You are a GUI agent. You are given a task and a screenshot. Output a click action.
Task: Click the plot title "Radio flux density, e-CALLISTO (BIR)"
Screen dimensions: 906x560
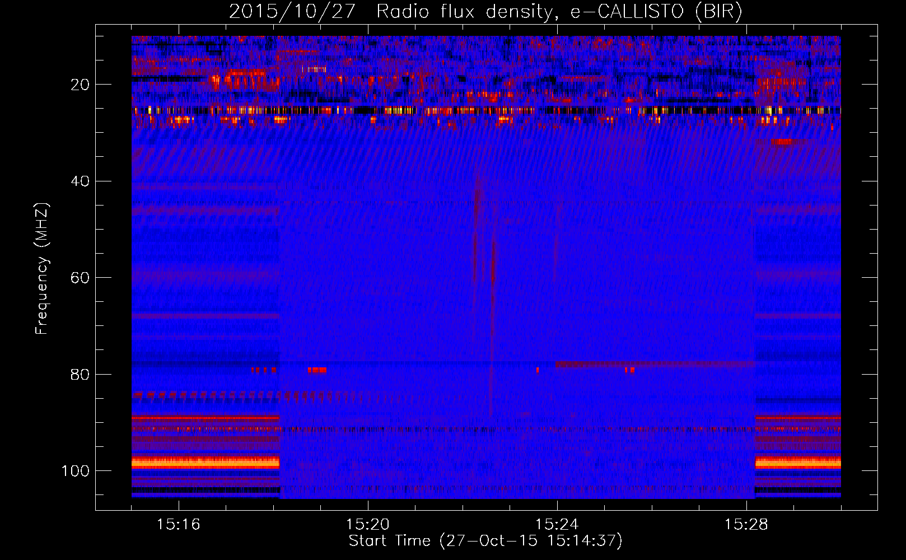click(x=559, y=12)
